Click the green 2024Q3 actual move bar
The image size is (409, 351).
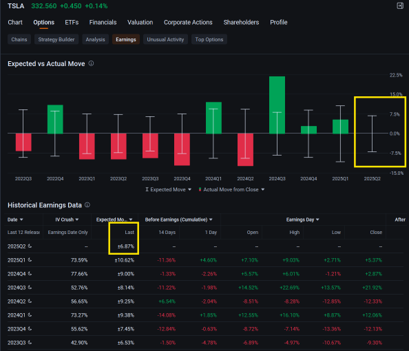(277, 105)
